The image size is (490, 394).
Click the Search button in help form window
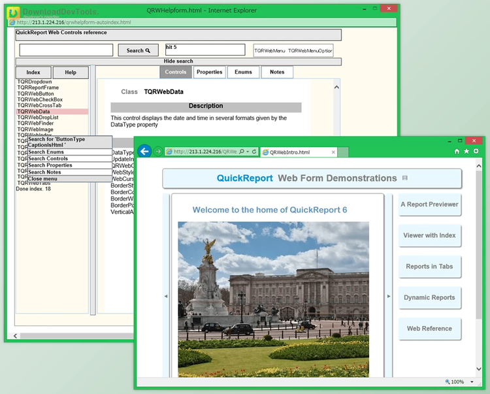pos(138,50)
